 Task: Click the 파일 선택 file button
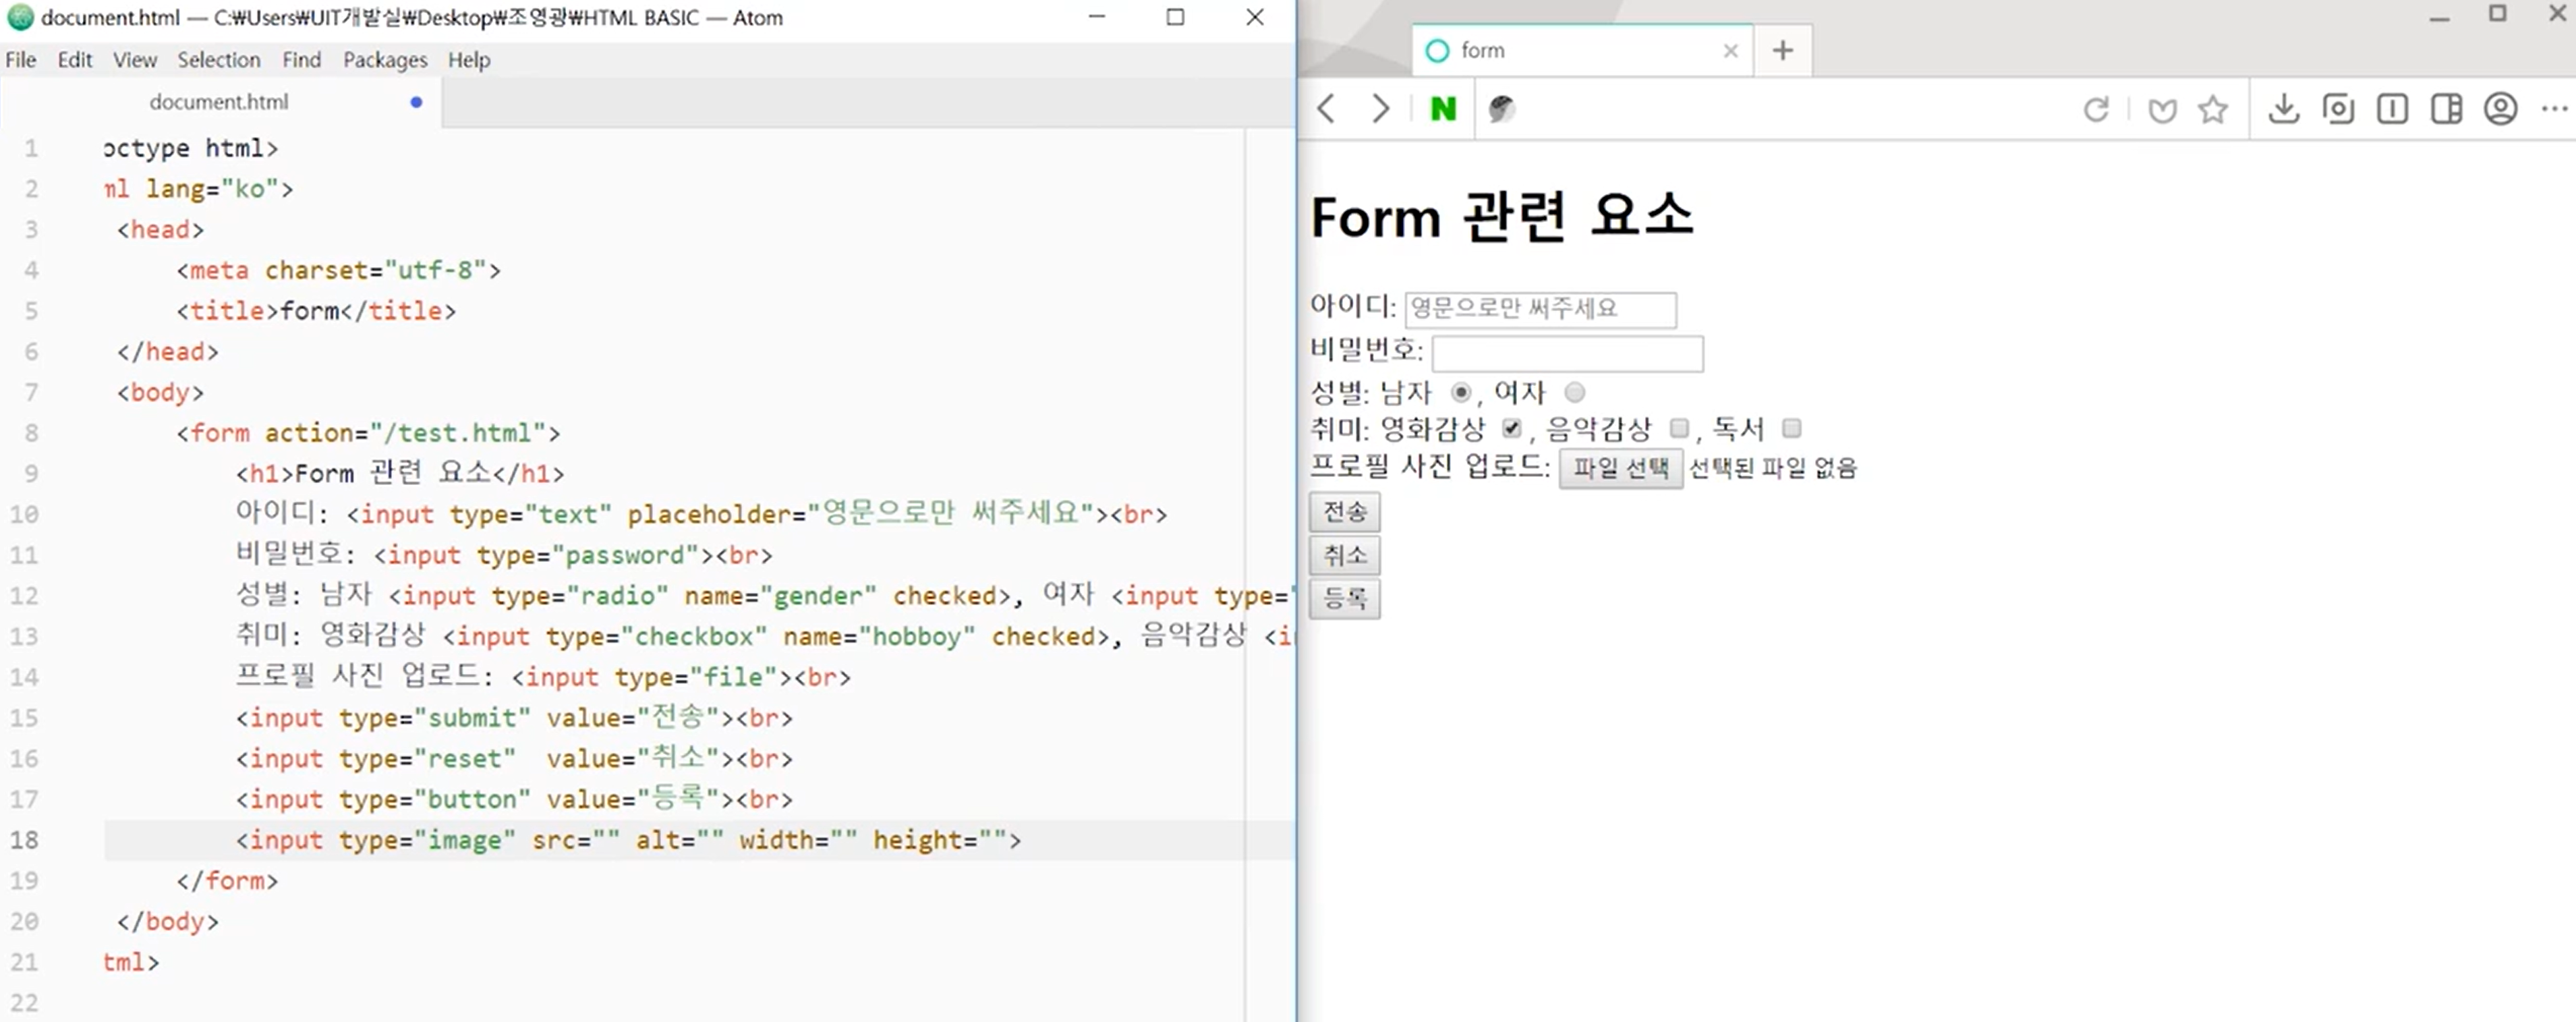1620,468
